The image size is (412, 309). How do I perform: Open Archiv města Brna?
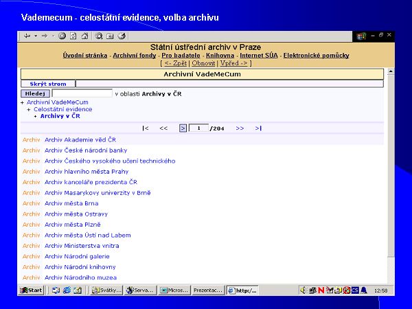coord(71,203)
